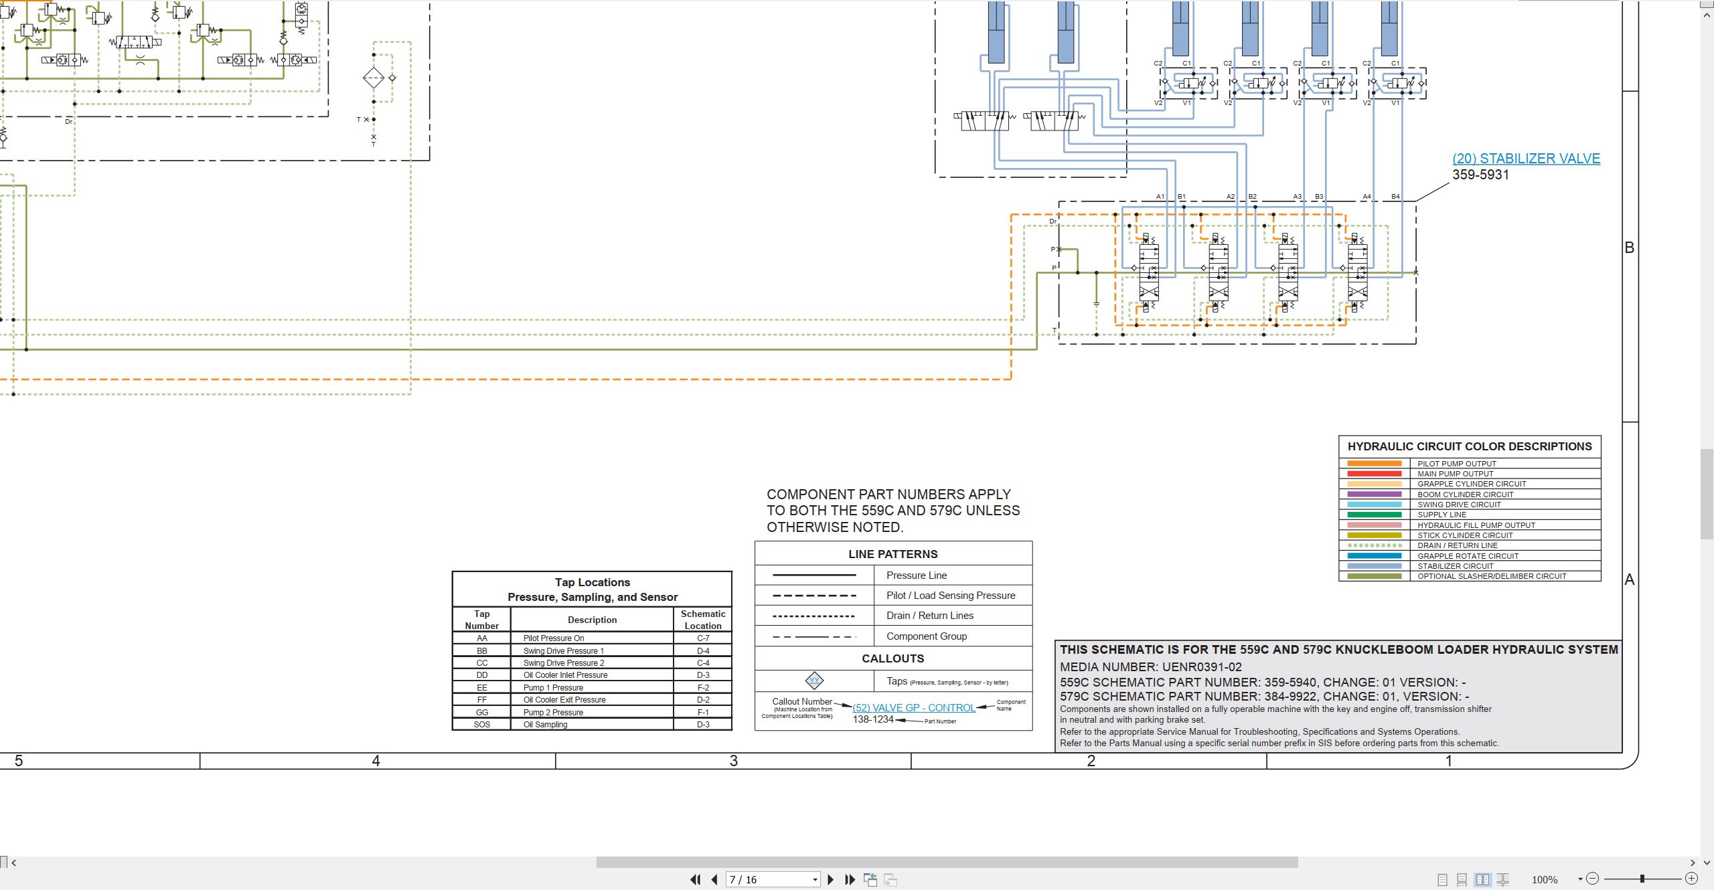1714x890 pixels.
Task: Click 'Pump 1 Pressure' description
Action: (x=553, y=687)
